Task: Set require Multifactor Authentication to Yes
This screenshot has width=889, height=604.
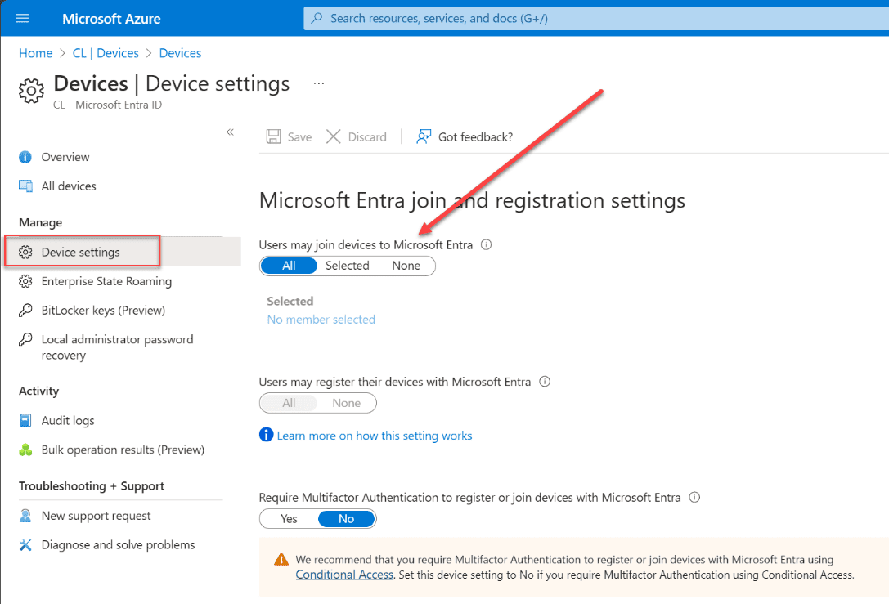Action: tap(289, 518)
